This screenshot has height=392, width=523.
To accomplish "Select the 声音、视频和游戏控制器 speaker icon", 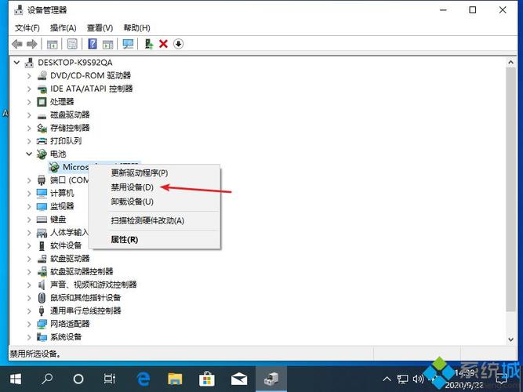I will [x=42, y=285].
